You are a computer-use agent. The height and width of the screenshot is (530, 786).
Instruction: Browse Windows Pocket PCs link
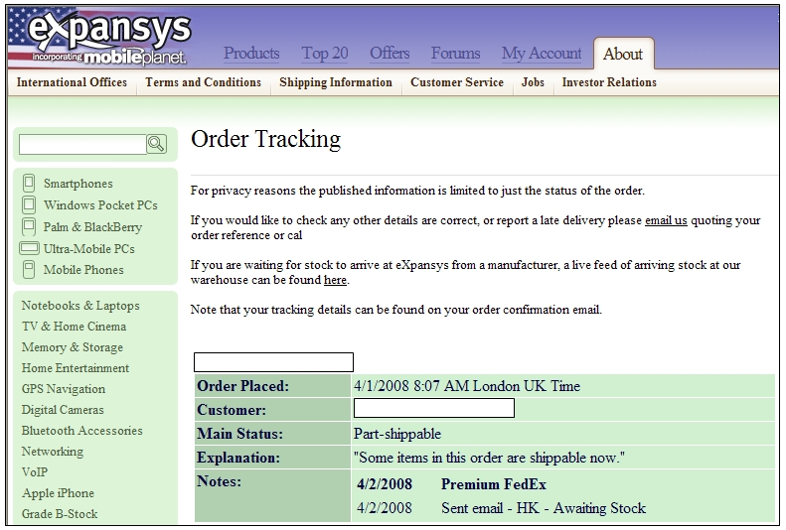coord(100,205)
